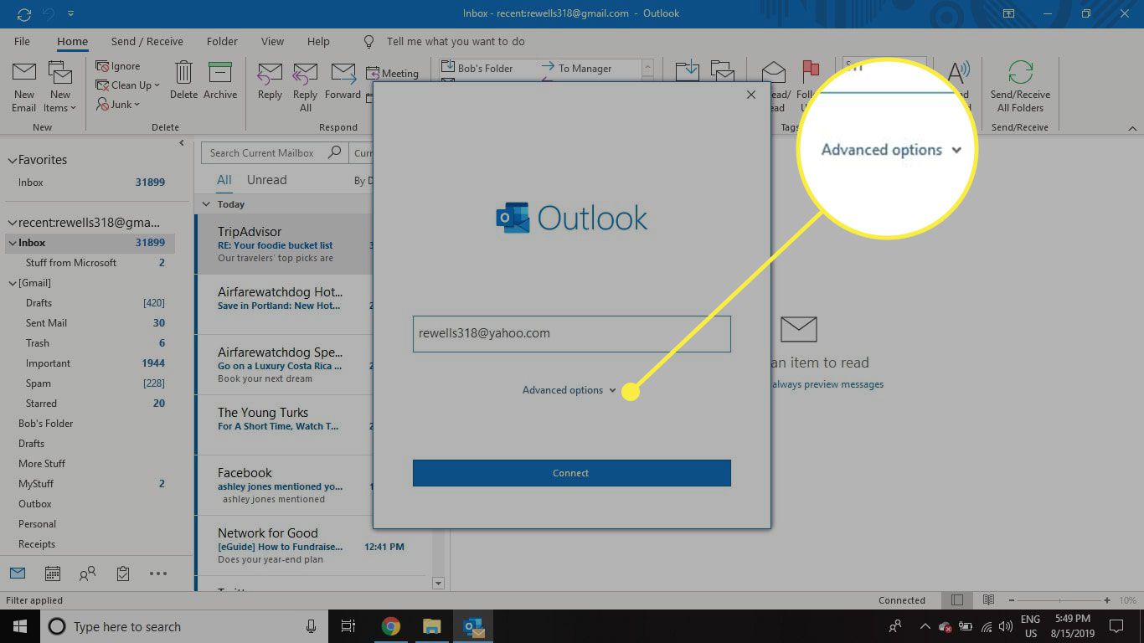Screen dimensions: 1144x643
Task: Click the Connect button
Action: (571, 473)
